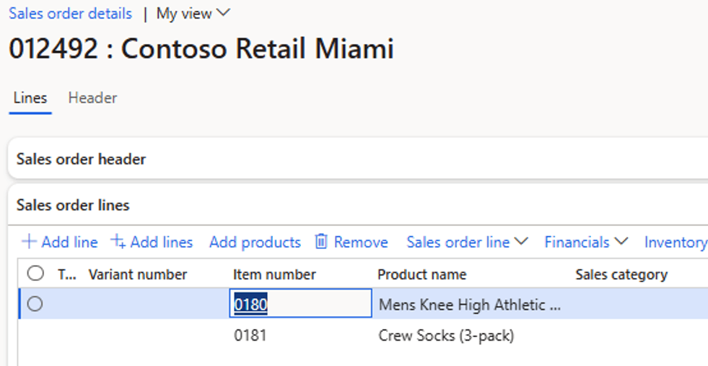Expand the My view dropdown chevron
Image resolution: width=708 pixels, height=366 pixels.
223,13
